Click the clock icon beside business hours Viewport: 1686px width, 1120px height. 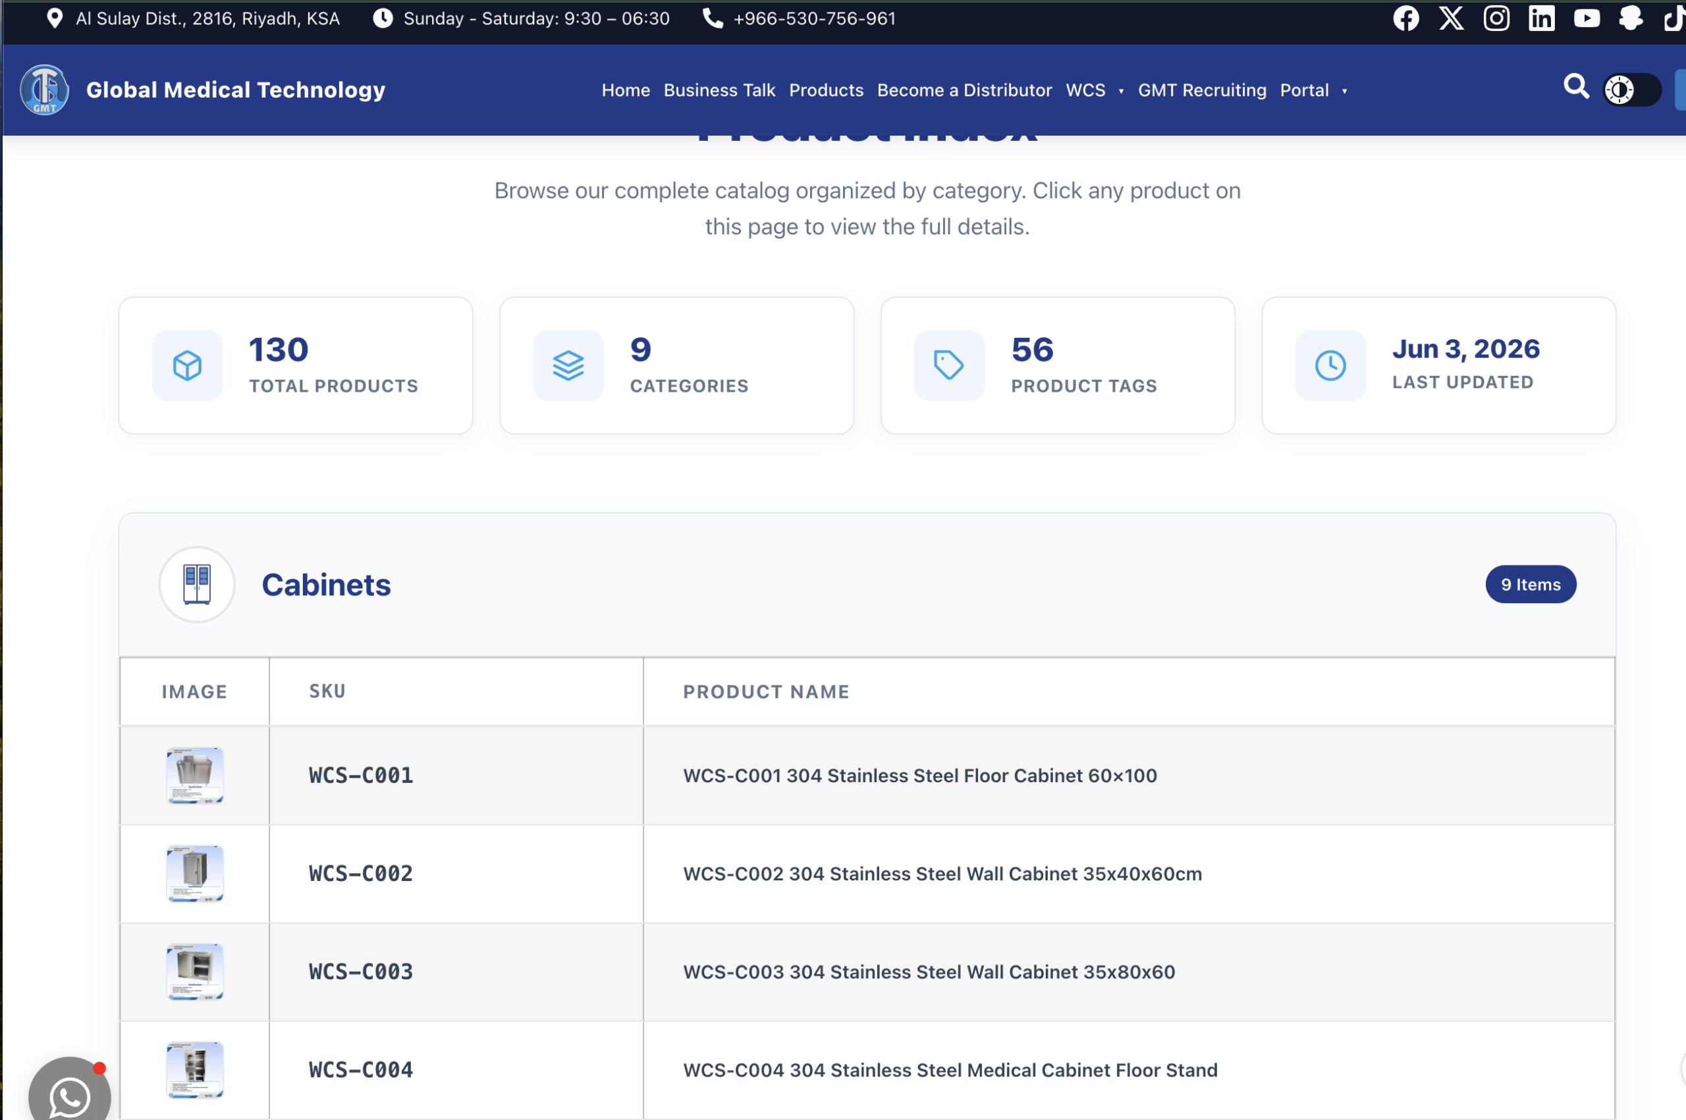[383, 18]
